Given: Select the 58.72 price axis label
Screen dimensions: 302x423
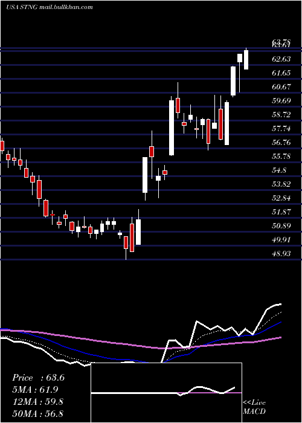Looking at the screenshot, I should [281, 115].
